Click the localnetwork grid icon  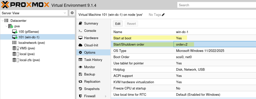tap(14, 43)
